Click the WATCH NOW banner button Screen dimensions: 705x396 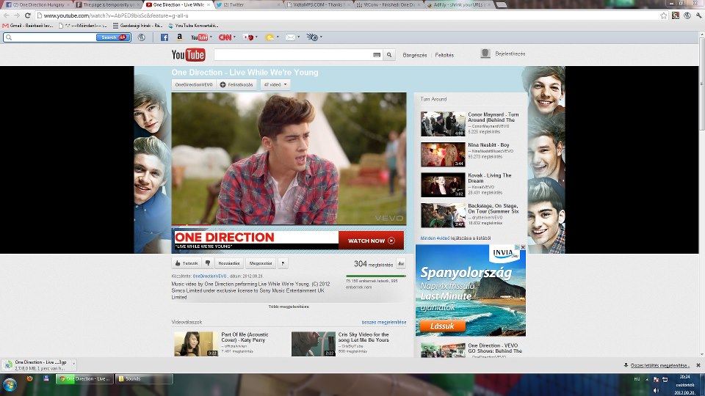coord(371,241)
